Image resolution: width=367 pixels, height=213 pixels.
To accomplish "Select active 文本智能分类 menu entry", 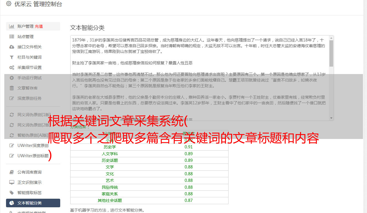I will tap(33, 203).
